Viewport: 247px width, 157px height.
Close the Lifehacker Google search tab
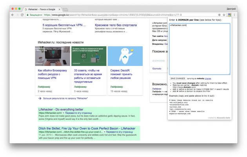tap(59, 9)
